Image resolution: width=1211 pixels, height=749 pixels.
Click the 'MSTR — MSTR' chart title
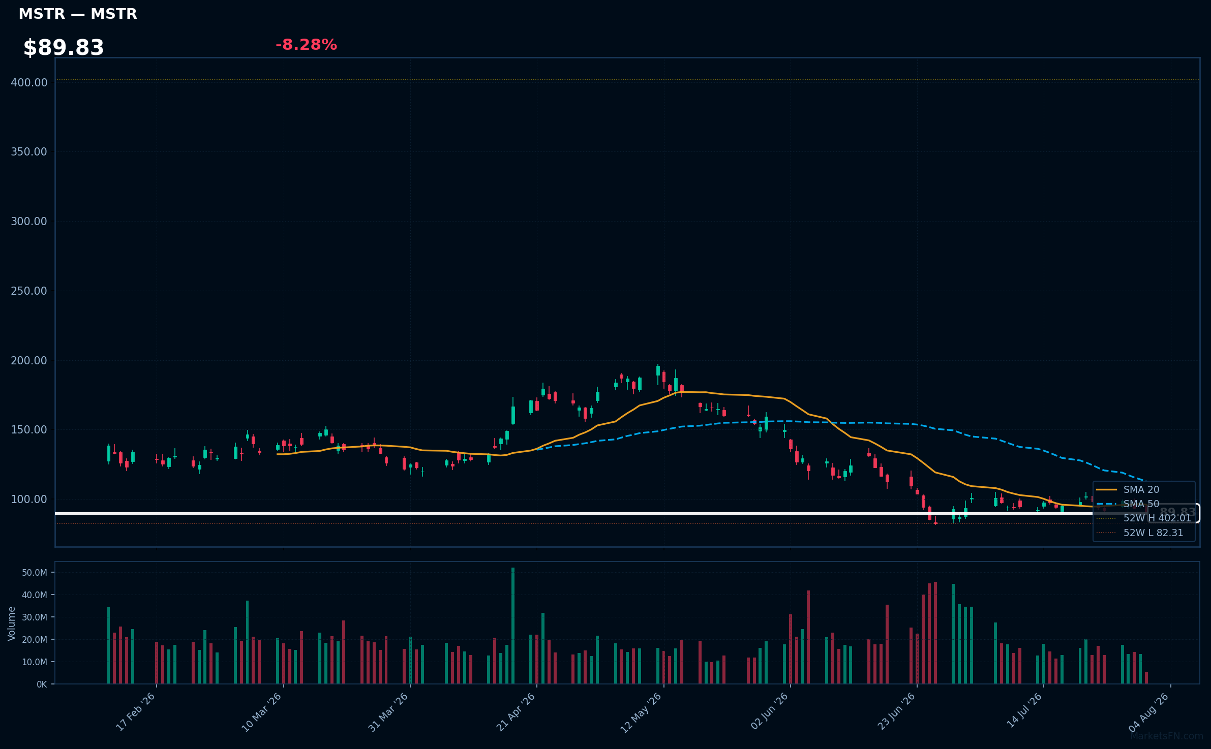[x=78, y=14]
